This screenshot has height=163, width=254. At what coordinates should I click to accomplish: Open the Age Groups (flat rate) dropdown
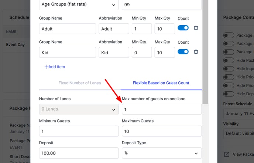(x=79, y=4)
